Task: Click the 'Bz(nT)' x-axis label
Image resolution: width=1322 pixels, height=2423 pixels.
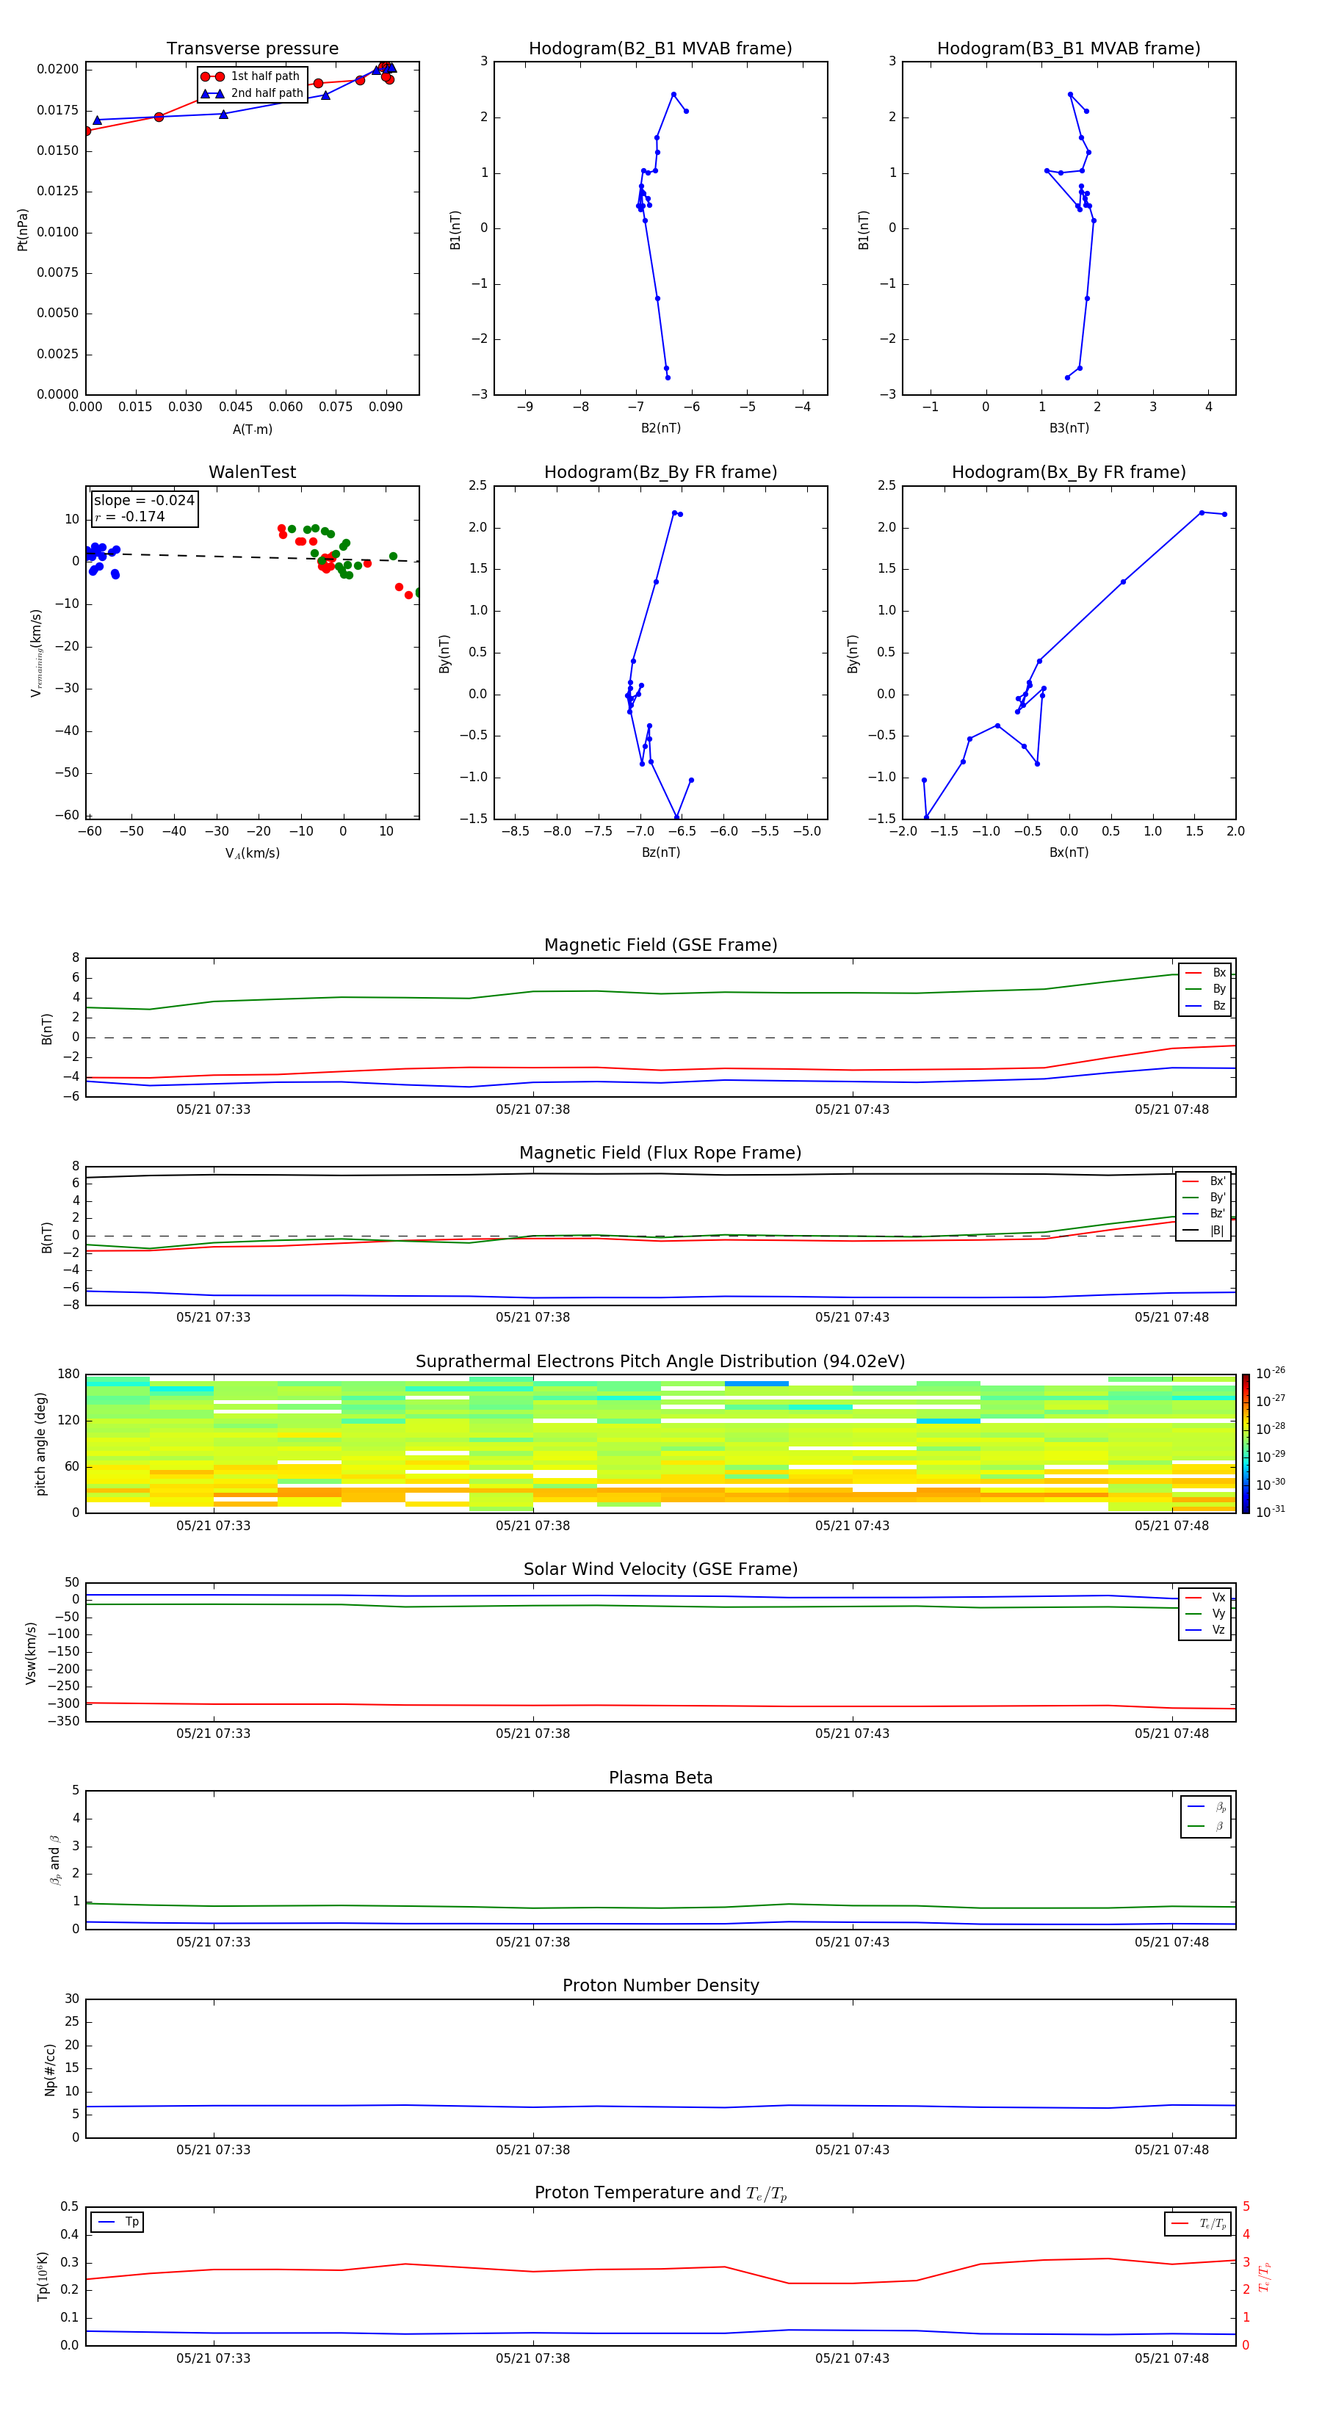Action: click(x=660, y=852)
